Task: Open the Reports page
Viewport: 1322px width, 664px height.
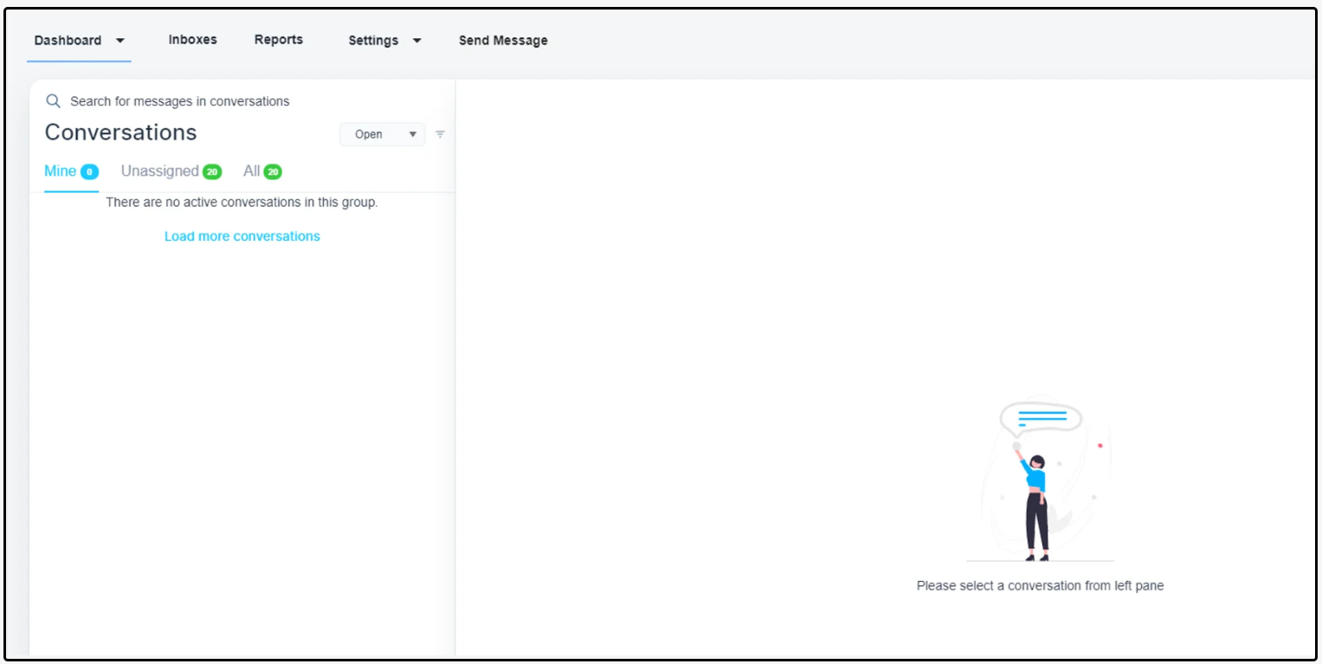Action: pyautogui.click(x=278, y=40)
